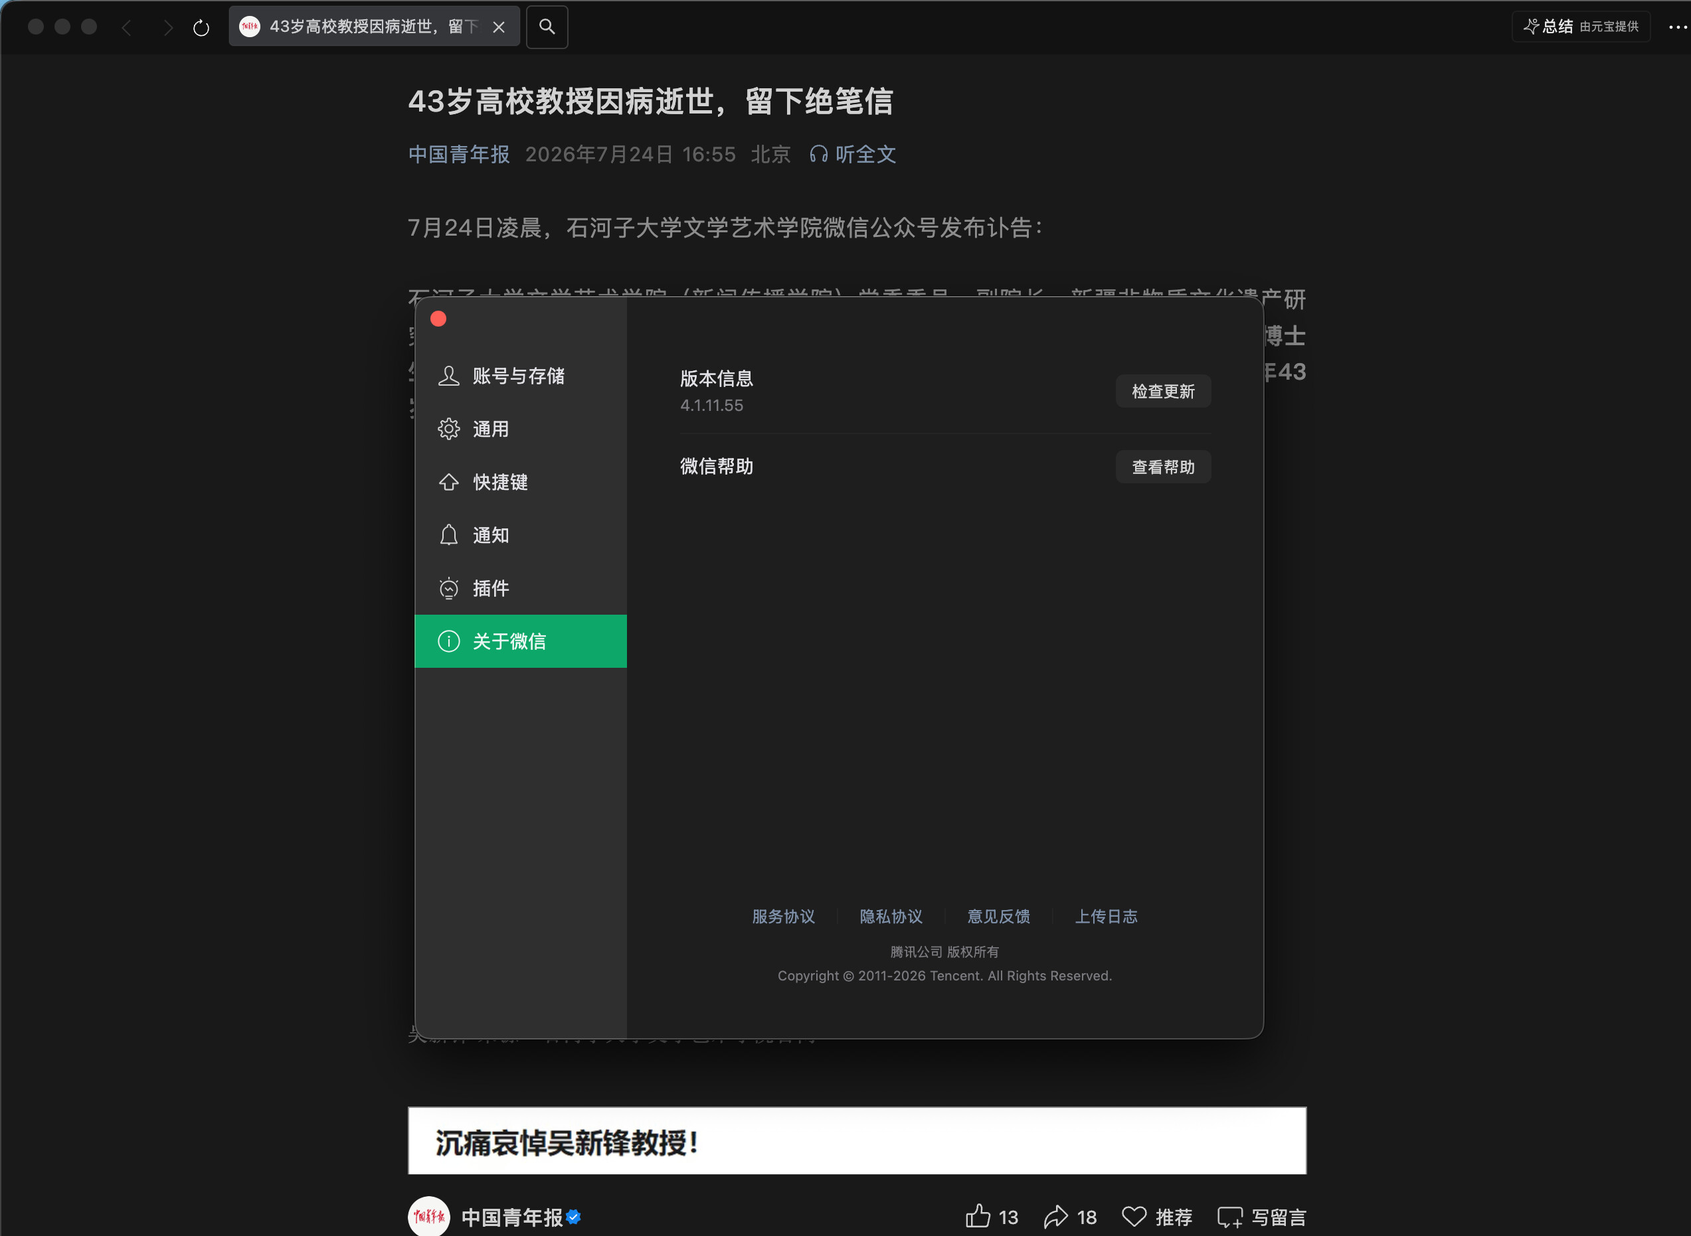Image resolution: width=1691 pixels, height=1236 pixels.
Task: Select 快捷键 in the settings sidebar
Action: [x=520, y=482]
